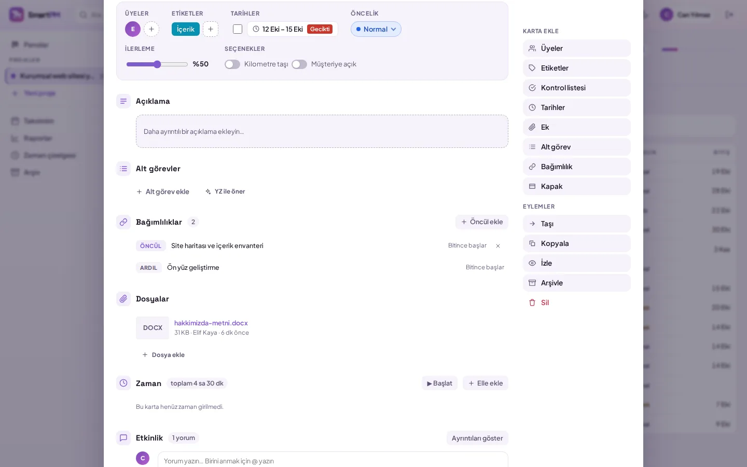Click Elle ekle to log time manually
The width and height of the screenshot is (747, 467).
tap(486, 383)
